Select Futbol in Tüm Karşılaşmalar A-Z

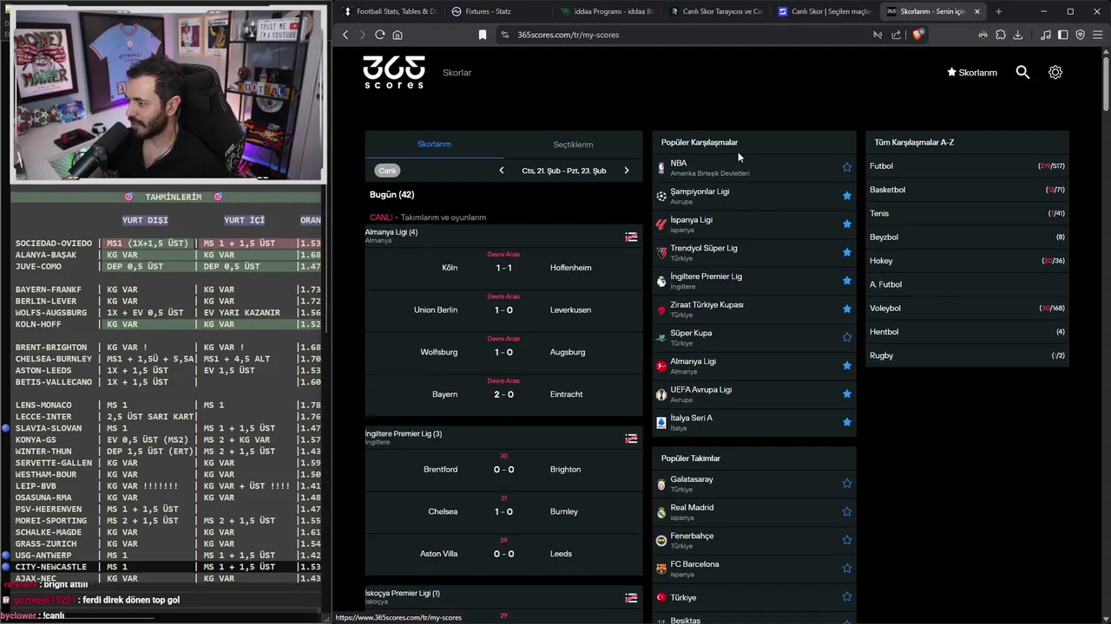tap(967, 166)
